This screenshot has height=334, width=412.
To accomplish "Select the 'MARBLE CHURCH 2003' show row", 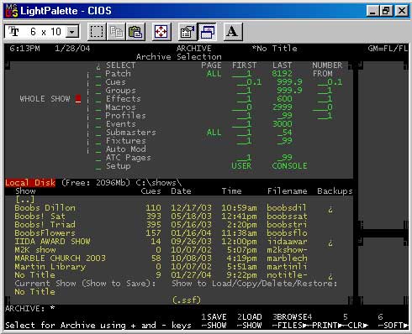I will click(x=179, y=258).
